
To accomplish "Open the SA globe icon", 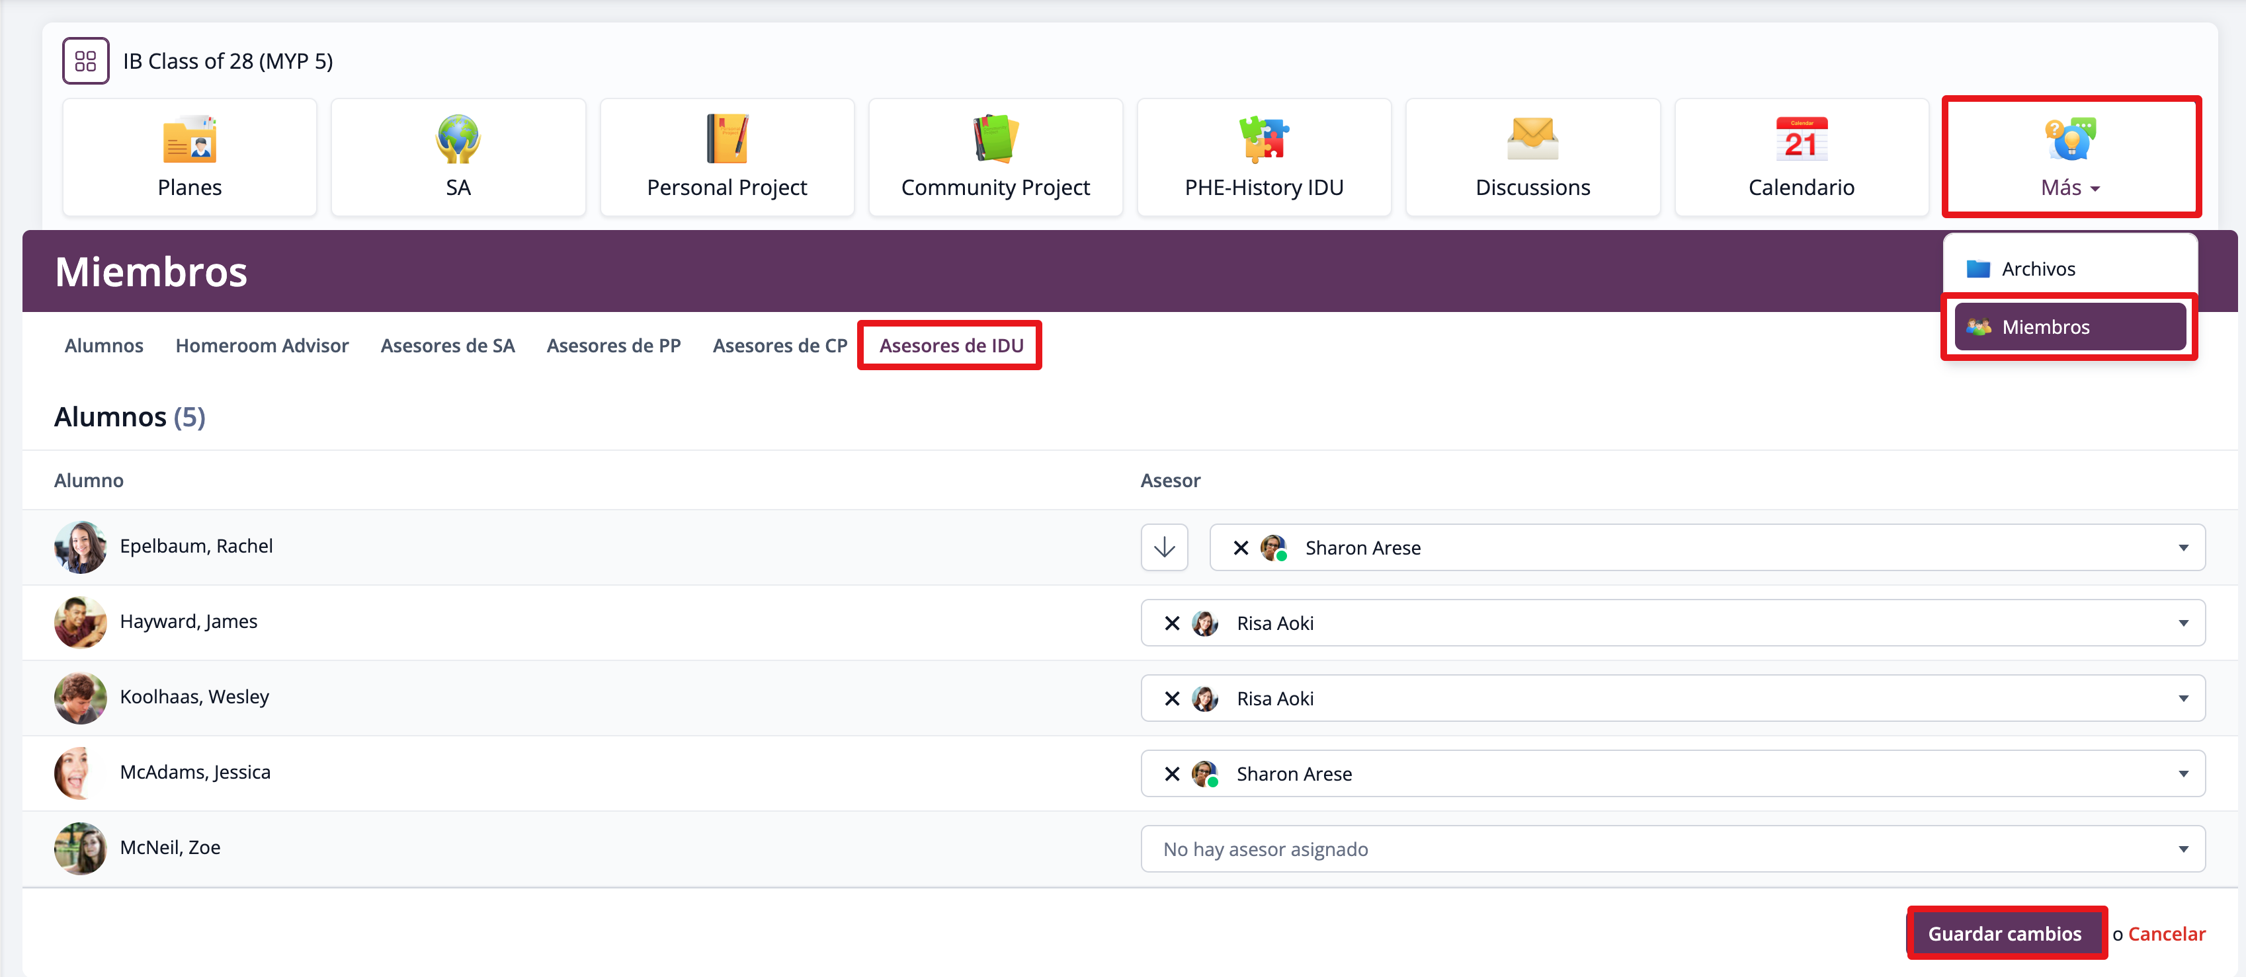I will [x=458, y=140].
